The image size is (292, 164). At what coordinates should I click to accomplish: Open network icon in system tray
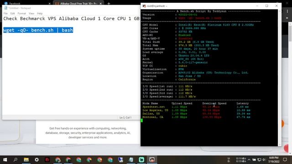[259, 160]
